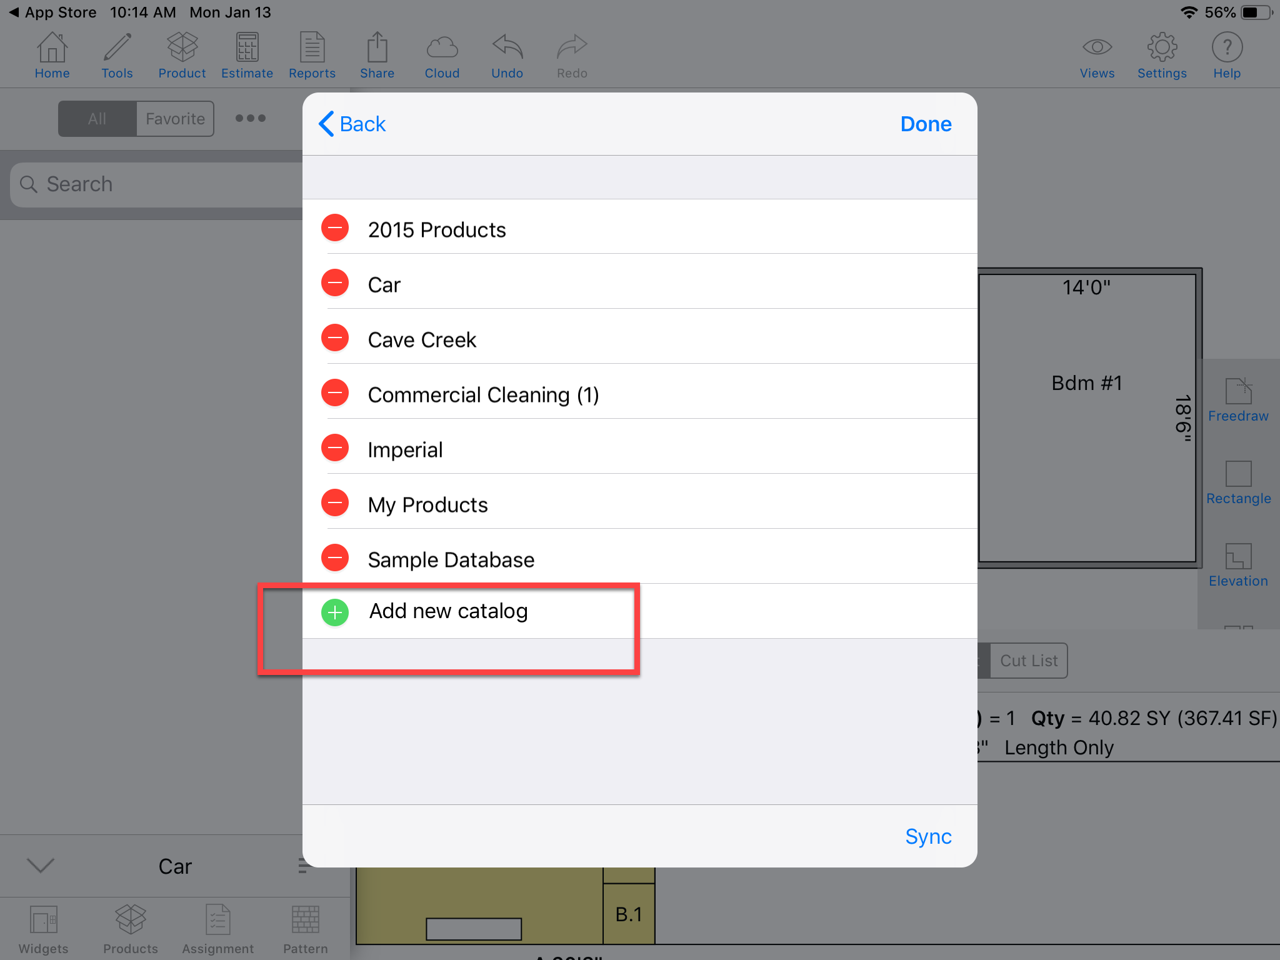Collapse the Car catalog chevron
Screen dimensions: 1280x960
[x=41, y=866]
